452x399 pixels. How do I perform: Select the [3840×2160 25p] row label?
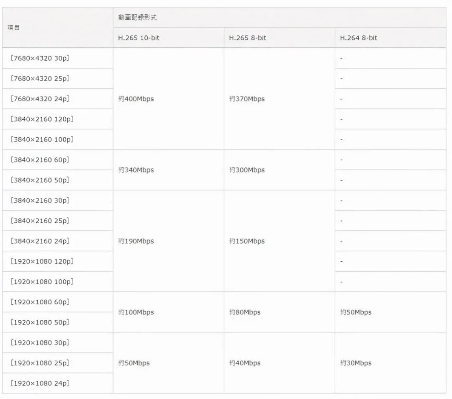(40, 221)
